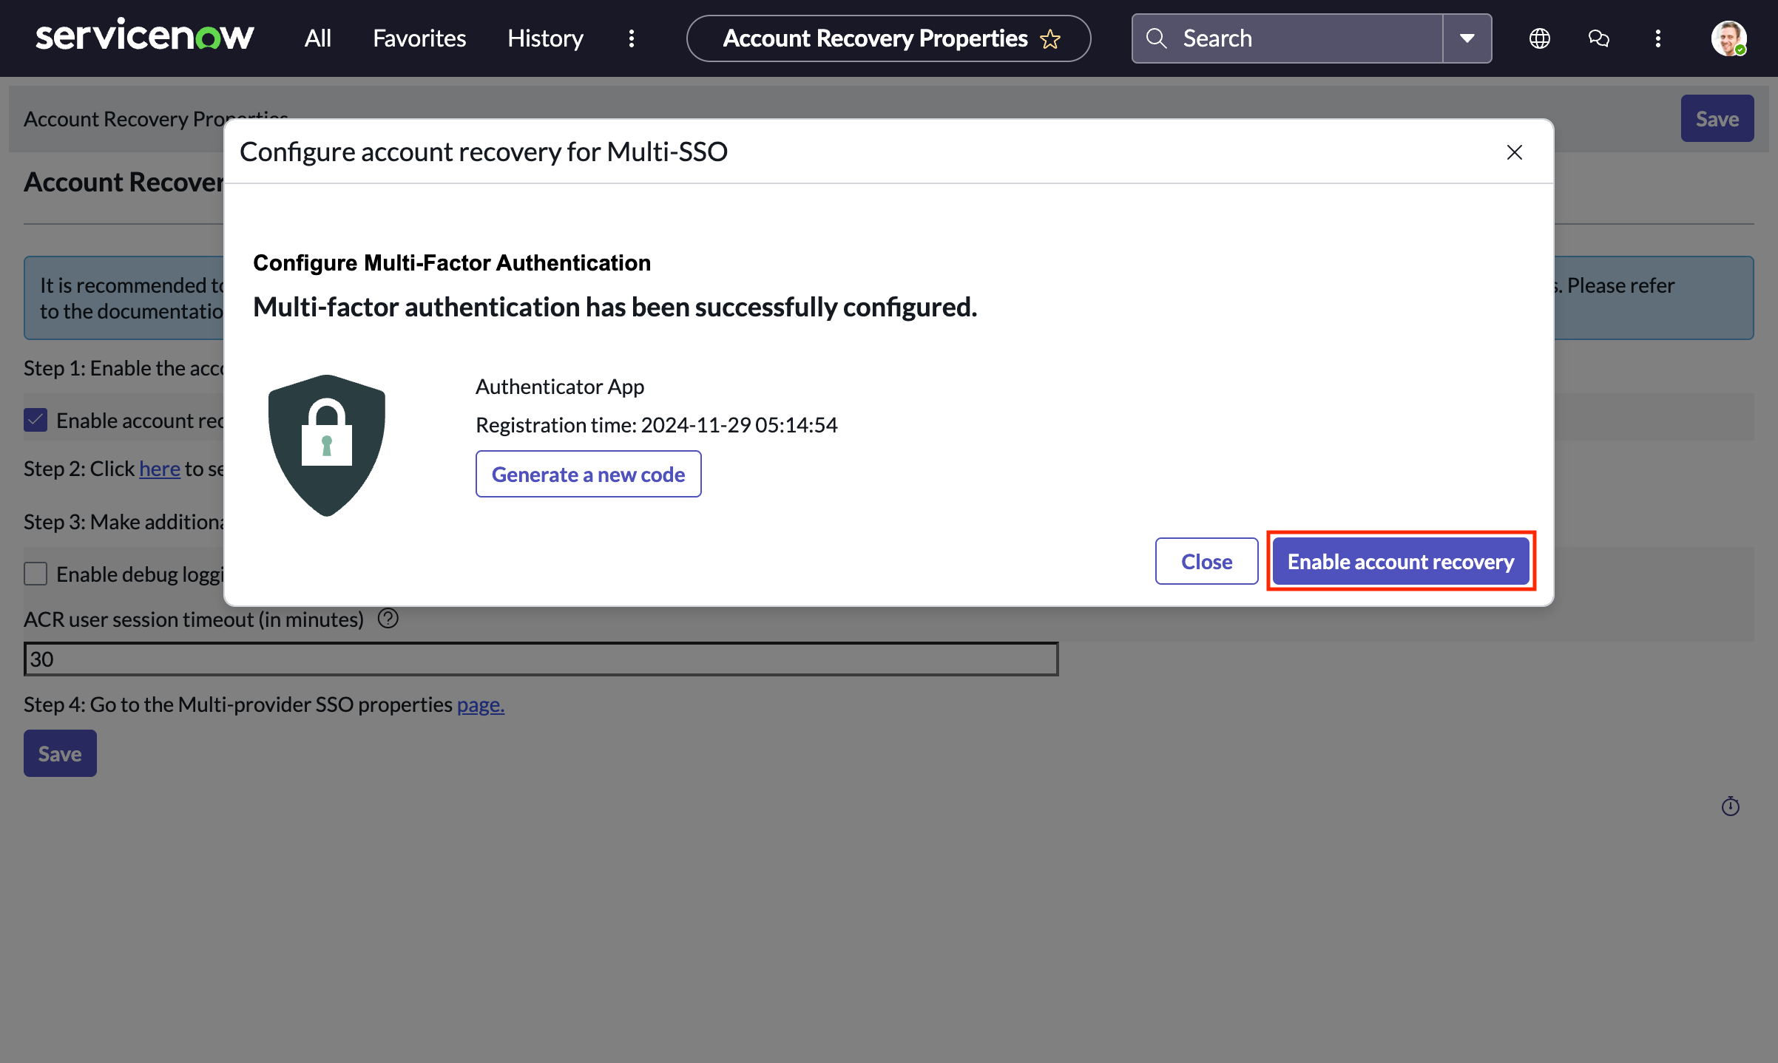1778x1063 pixels.
Task: Open the more options three-dot menu
Action: coord(1658,38)
